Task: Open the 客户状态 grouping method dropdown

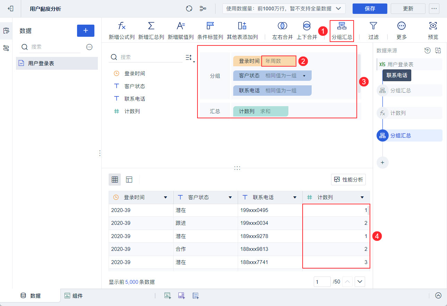Action: [304, 76]
